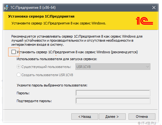Click the Укажите пароль выбранного пользователя label
Screen dimensions: 162x125
tap(52, 85)
